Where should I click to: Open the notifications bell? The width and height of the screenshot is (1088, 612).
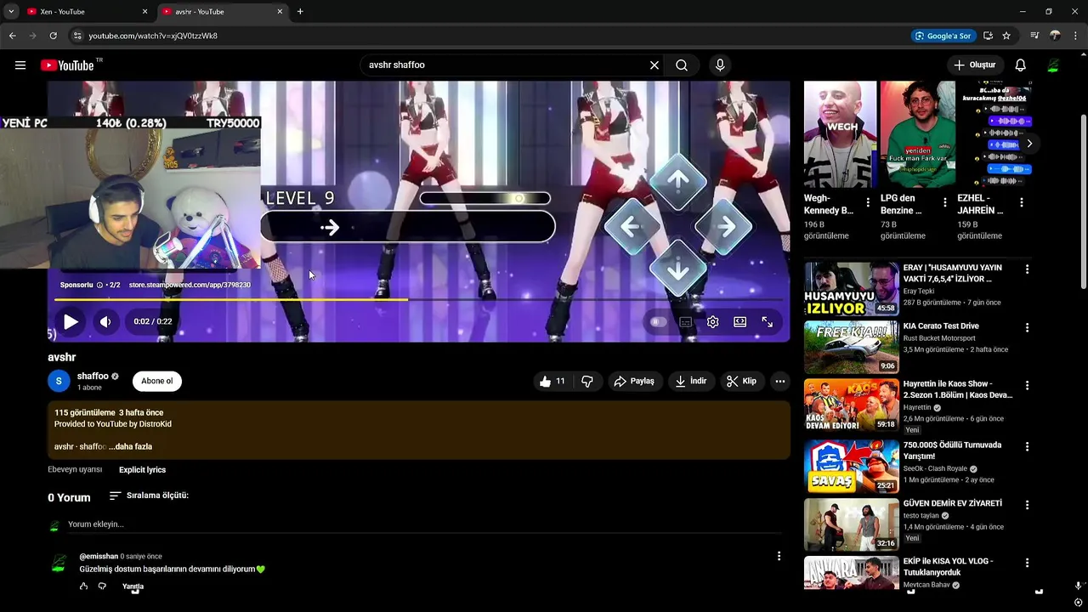pyautogui.click(x=1020, y=65)
